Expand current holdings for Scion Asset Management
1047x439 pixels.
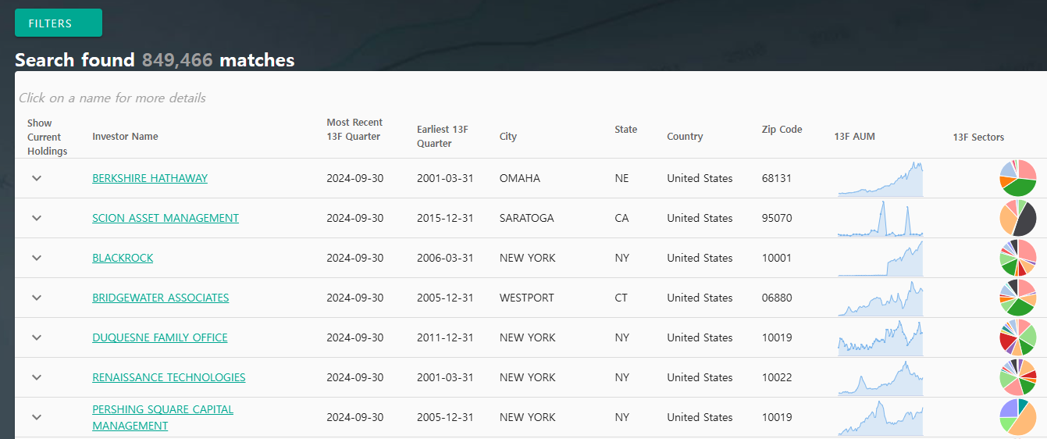tap(37, 218)
